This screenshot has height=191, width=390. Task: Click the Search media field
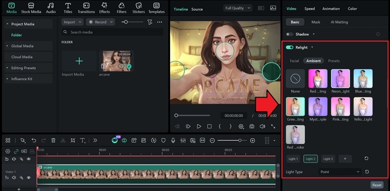(113, 32)
